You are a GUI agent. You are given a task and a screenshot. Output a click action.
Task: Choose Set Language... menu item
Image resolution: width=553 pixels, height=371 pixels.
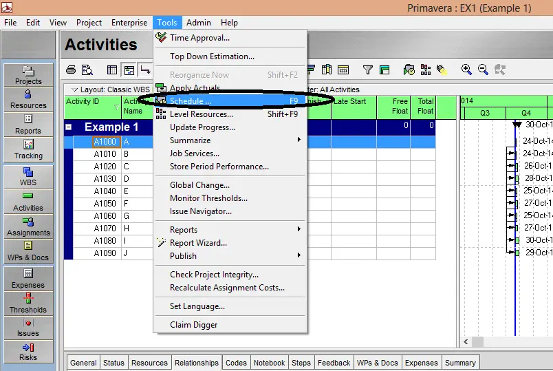coord(230,306)
